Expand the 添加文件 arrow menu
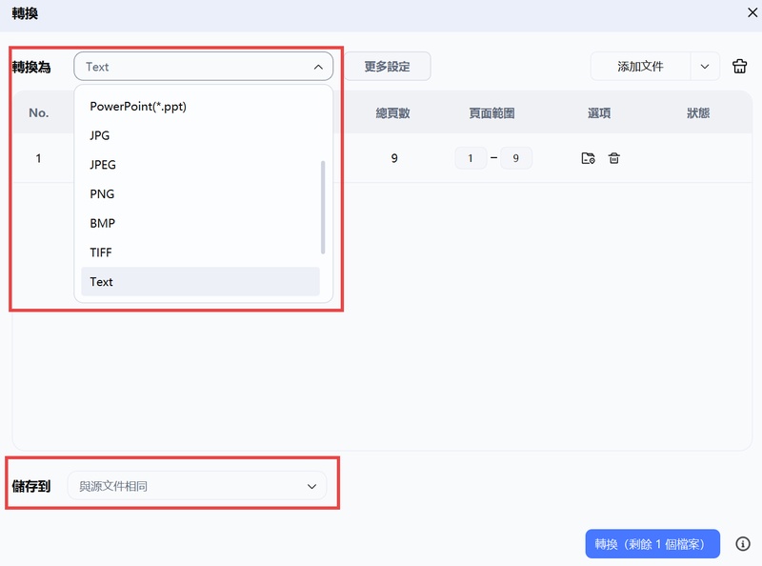This screenshot has height=566, width=762. coord(705,66)
